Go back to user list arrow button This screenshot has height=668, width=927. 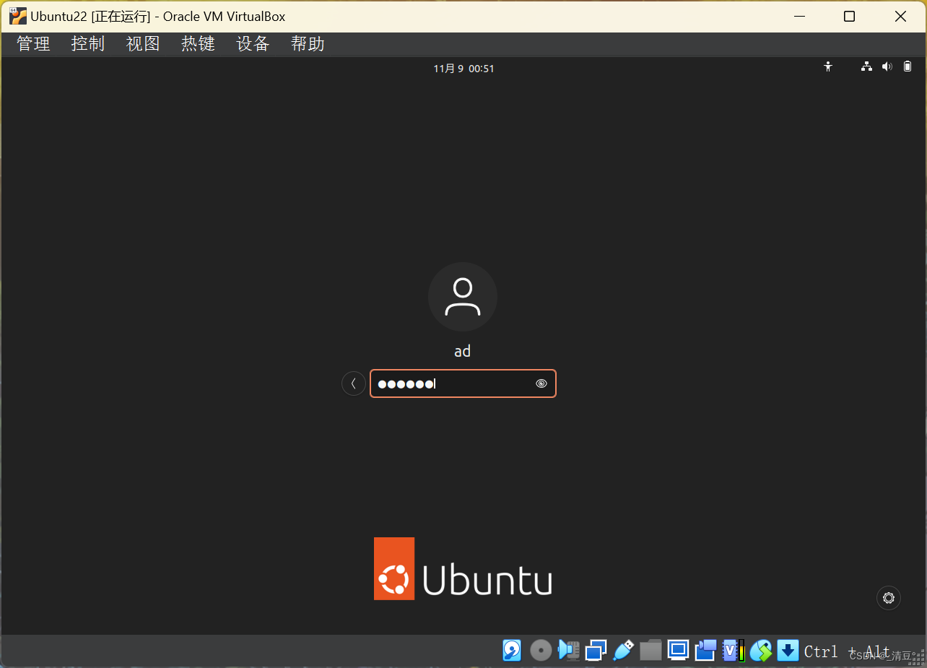[354, 383]
